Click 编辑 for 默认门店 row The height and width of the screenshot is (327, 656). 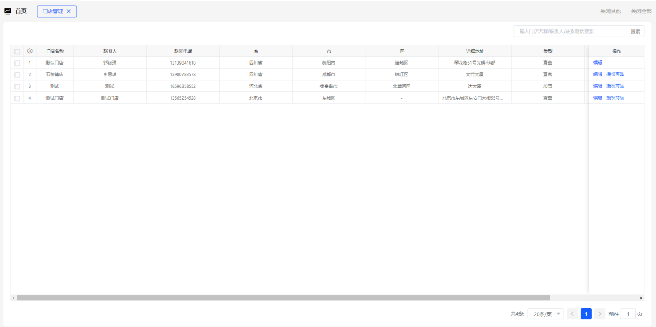click(x=598, y=63)
